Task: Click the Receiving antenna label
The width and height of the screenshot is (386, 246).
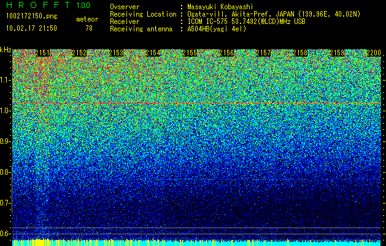Action: coord(141,29)
